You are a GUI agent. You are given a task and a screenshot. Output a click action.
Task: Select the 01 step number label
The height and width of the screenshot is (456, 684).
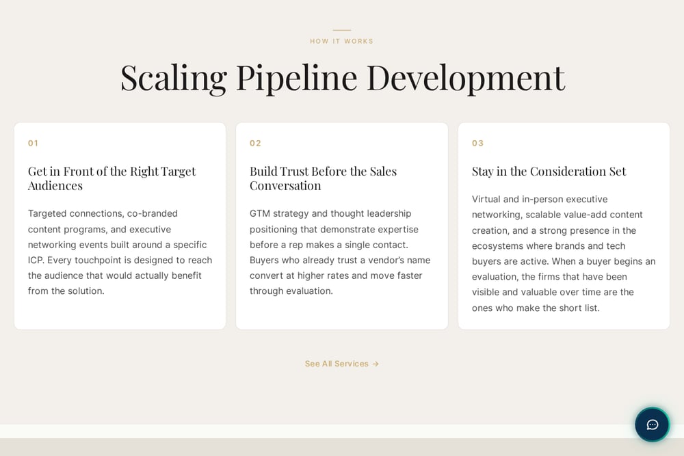(33, 143)
